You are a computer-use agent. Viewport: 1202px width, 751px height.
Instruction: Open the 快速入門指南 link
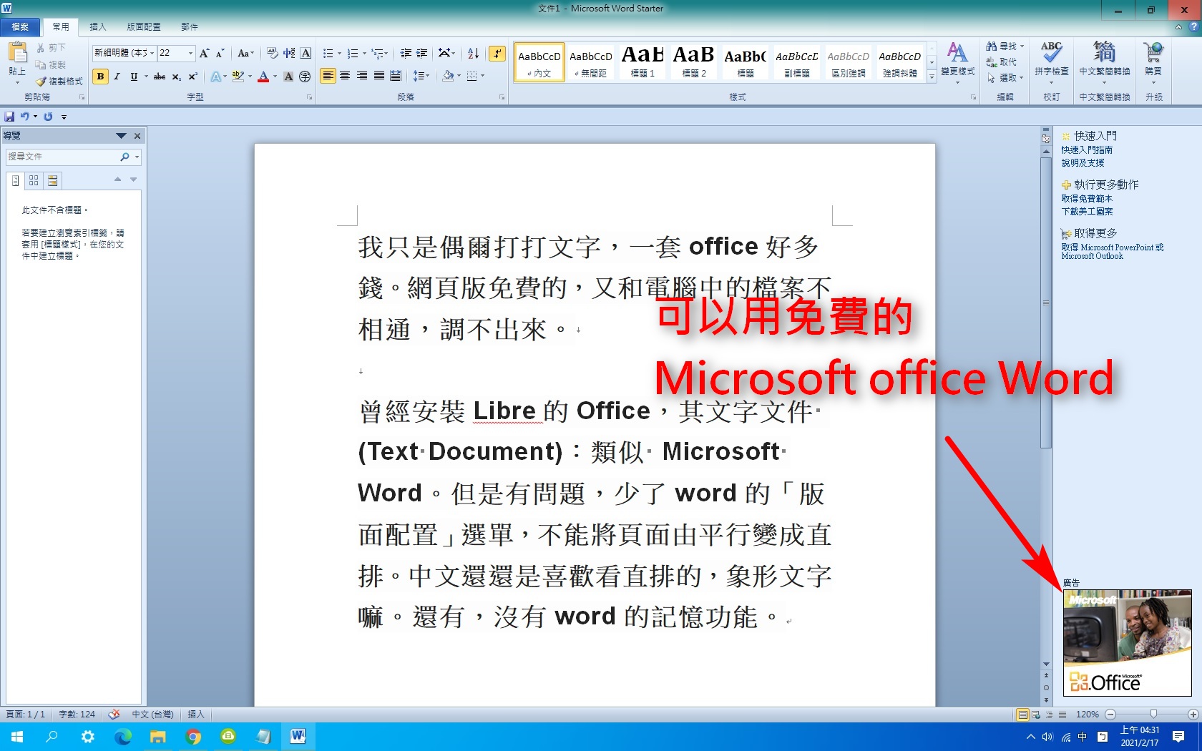click(1086, 150)
